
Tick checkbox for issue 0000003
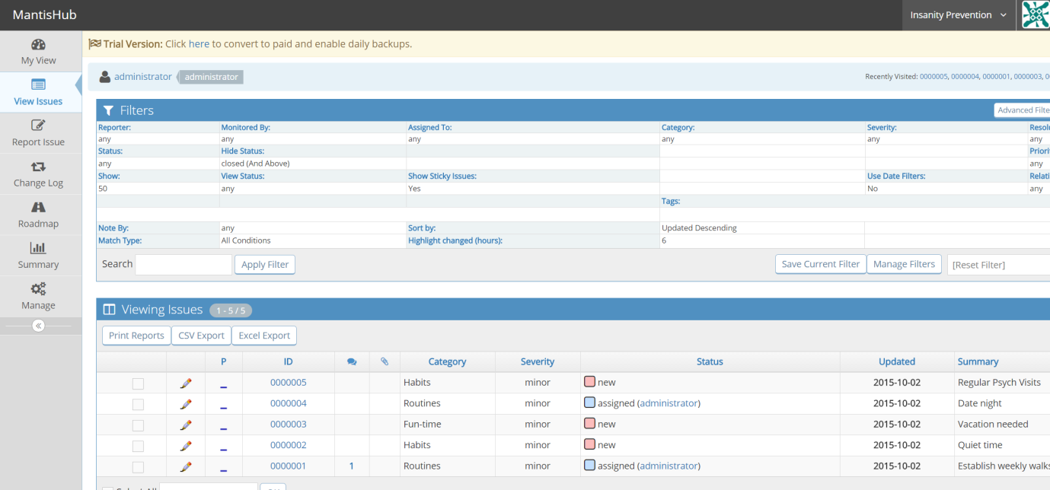click(x=138, y=425)
